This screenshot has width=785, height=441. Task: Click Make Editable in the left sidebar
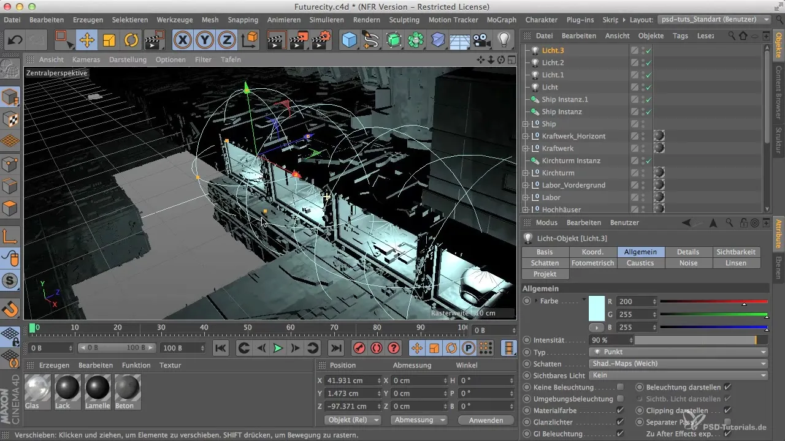pos(10,69)
